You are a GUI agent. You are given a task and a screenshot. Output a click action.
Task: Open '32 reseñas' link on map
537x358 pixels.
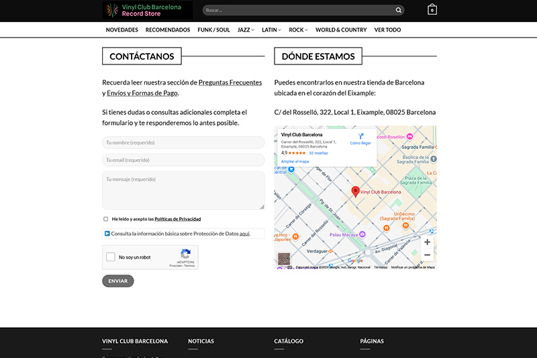318,153
